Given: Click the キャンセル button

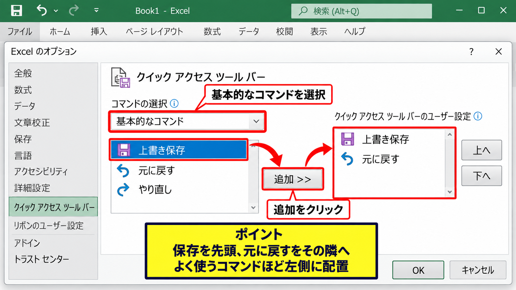Looking at the screenshot, I should [x=478, y=270].
